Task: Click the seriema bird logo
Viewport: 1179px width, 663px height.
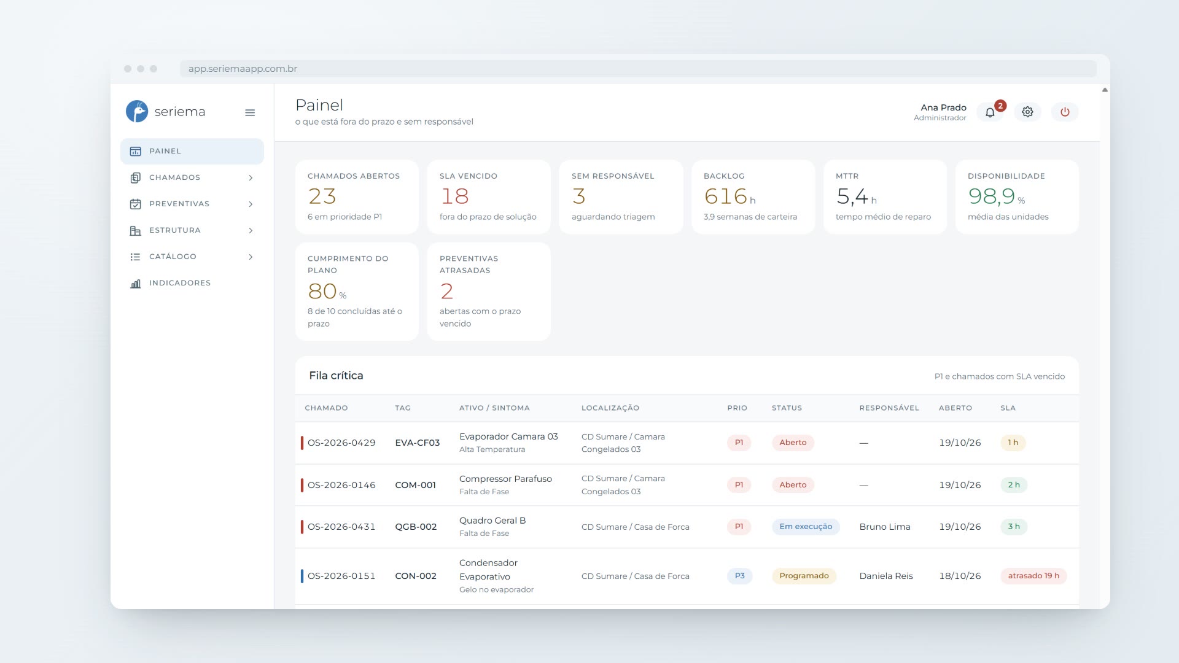Action: point(137,112)
